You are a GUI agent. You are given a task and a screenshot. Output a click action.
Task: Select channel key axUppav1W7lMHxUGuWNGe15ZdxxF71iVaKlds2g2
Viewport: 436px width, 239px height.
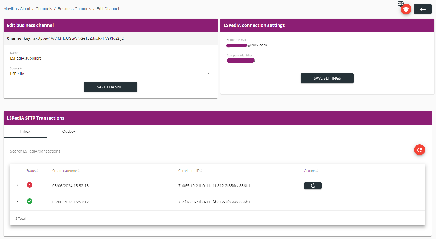click(78, 38)
